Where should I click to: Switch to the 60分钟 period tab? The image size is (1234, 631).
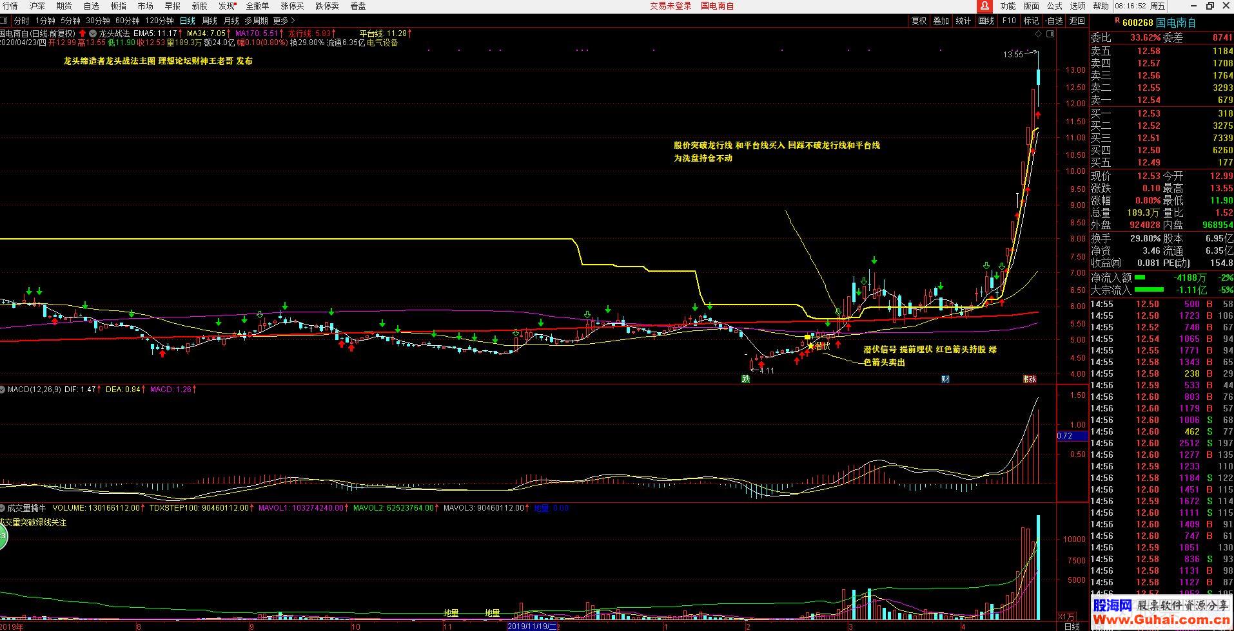point(128,21)
